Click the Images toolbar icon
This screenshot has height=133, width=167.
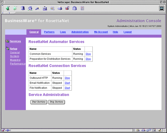click(52, 8)
